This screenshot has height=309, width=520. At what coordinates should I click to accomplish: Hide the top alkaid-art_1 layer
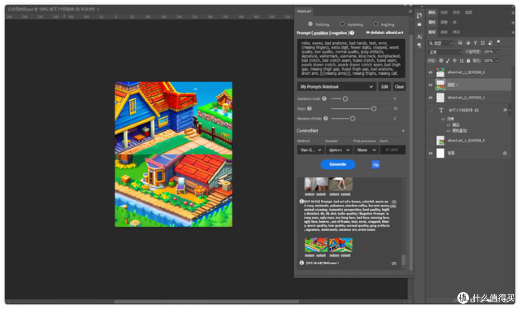click(x=430, y=72)
